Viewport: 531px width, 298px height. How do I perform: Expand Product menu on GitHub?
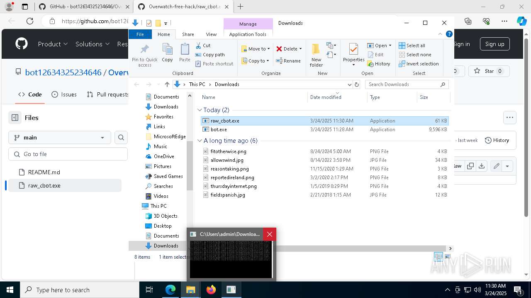[53, 44]
